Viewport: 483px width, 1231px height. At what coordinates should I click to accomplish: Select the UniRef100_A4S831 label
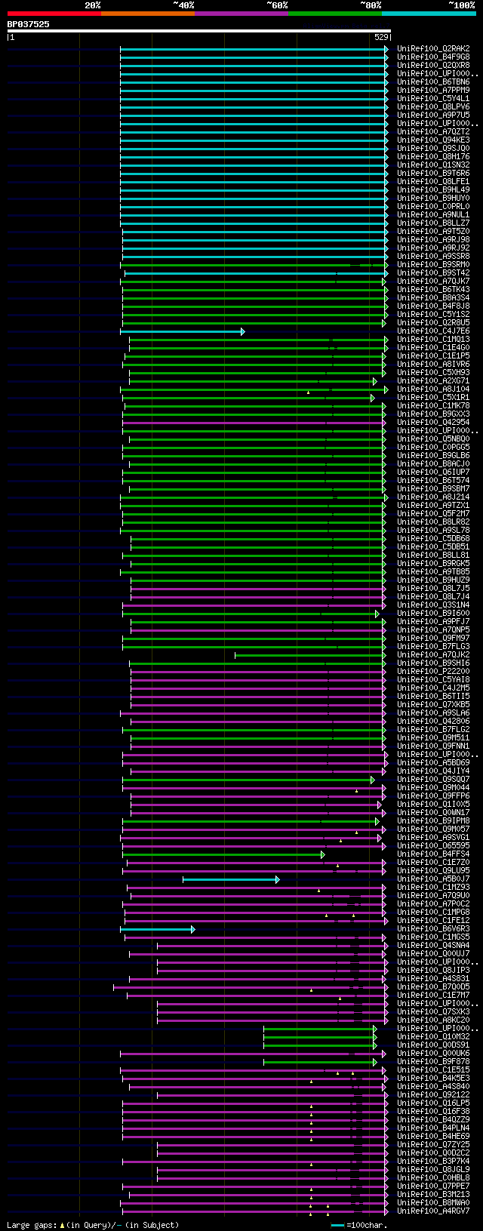pyautogui.click(x=433, y=979)
